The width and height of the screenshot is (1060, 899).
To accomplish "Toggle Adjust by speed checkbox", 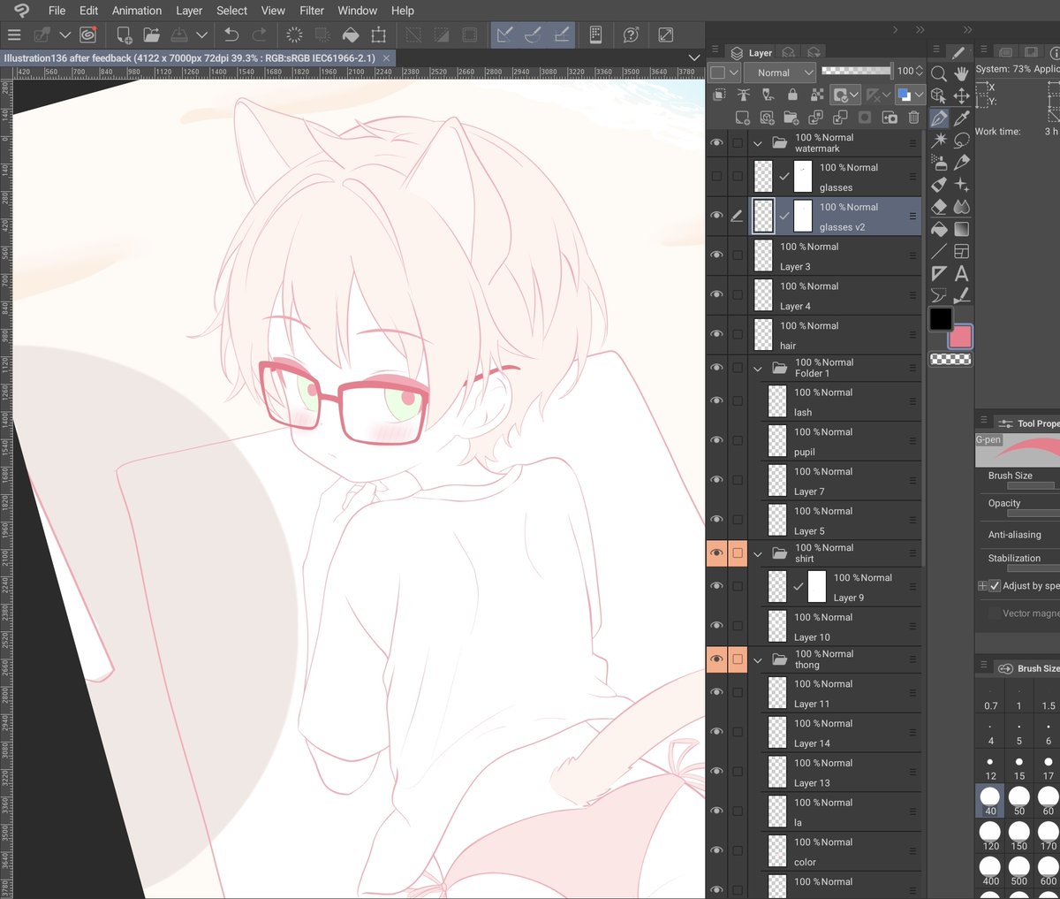I will point(995,585).
